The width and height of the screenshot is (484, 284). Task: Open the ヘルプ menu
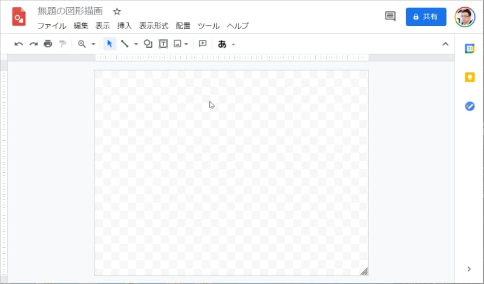238,26
